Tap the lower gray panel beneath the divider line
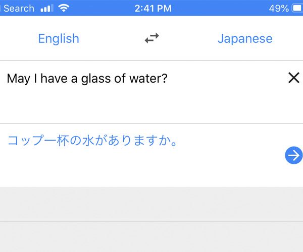Viewport: 303px width, 252px height. [151, 237]
